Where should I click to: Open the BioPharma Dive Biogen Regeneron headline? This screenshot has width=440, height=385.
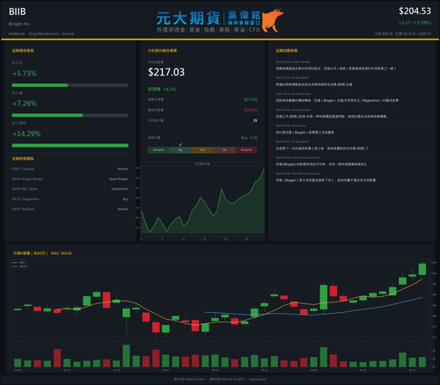point(337,100)
